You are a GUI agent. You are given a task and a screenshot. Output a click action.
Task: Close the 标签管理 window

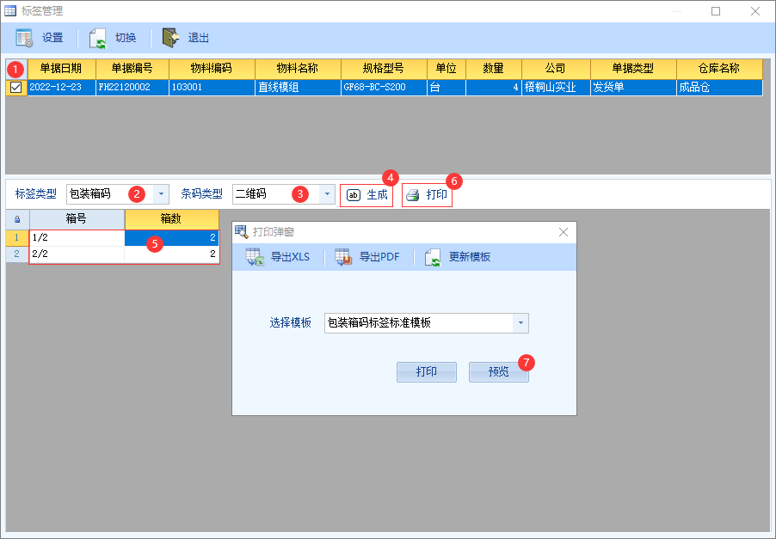pyautogui.click(x=755, y=11)
